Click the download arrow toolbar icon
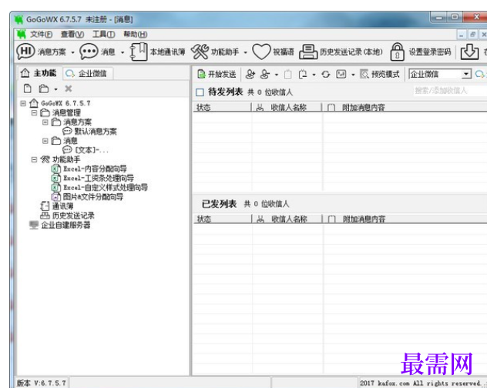This screenshot has height=388, width=487. pyautogui.click(x=469, y=52)
